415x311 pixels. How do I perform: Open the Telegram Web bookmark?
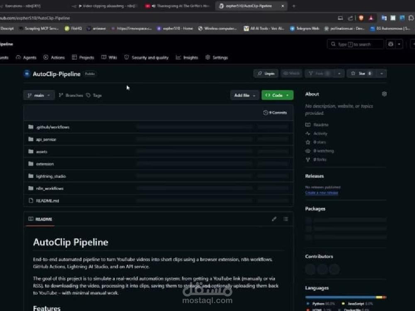pos(305,28)
